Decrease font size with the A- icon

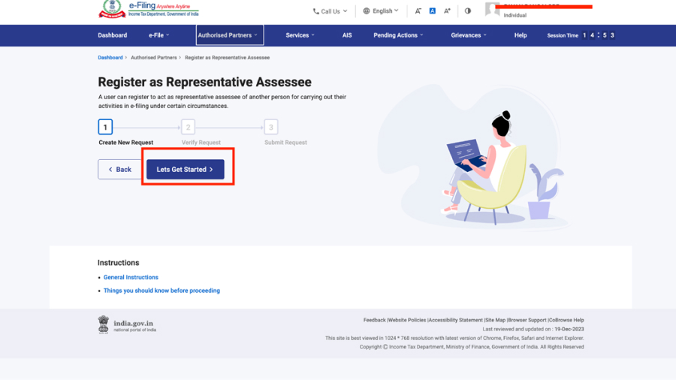418,11
